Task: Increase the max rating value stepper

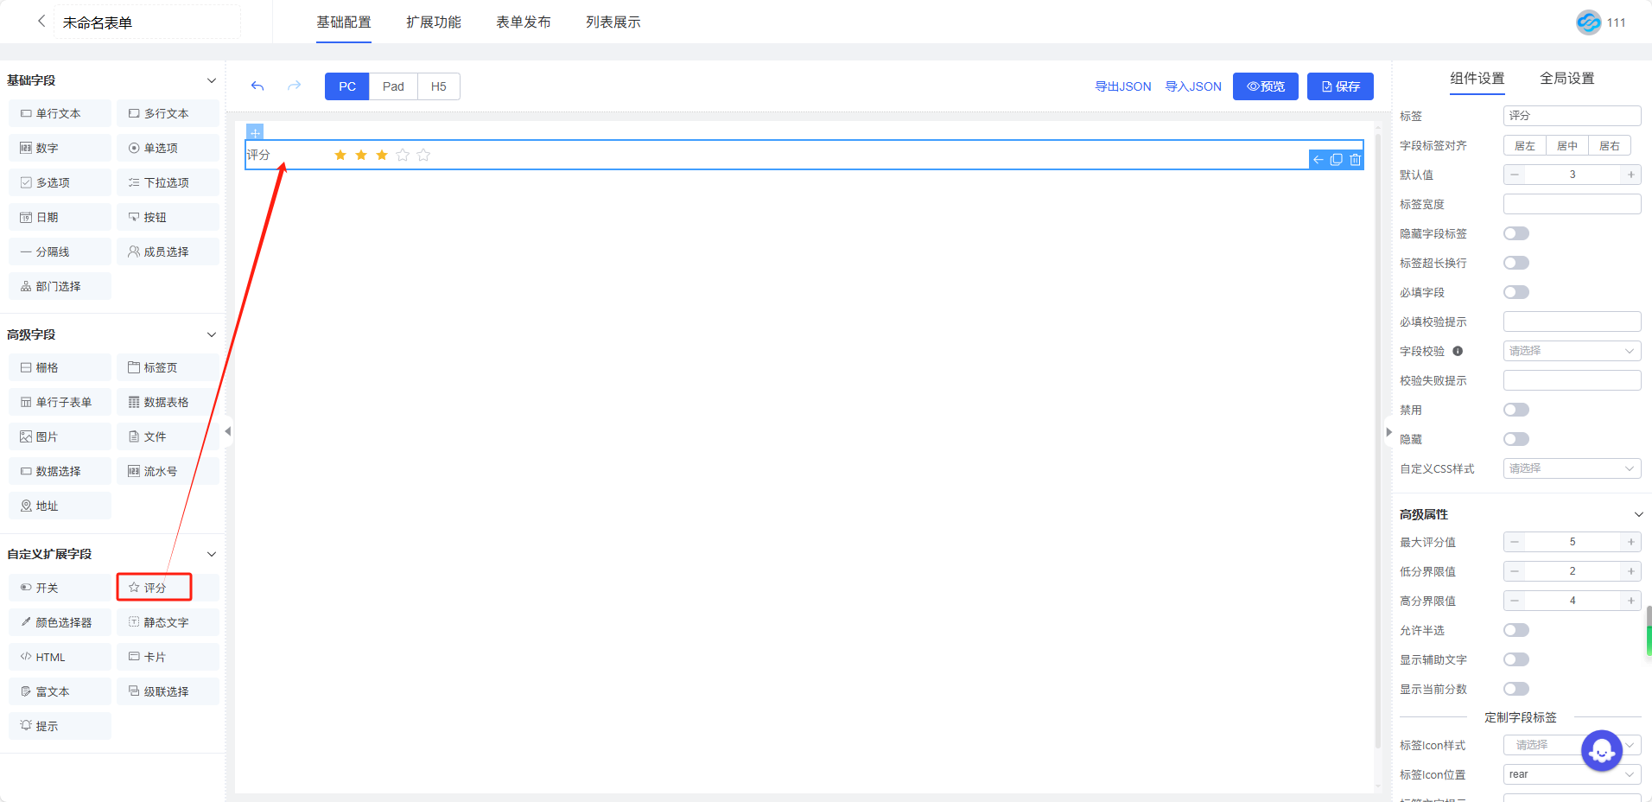Action: pyautogui.click(x=1630, y=542)
